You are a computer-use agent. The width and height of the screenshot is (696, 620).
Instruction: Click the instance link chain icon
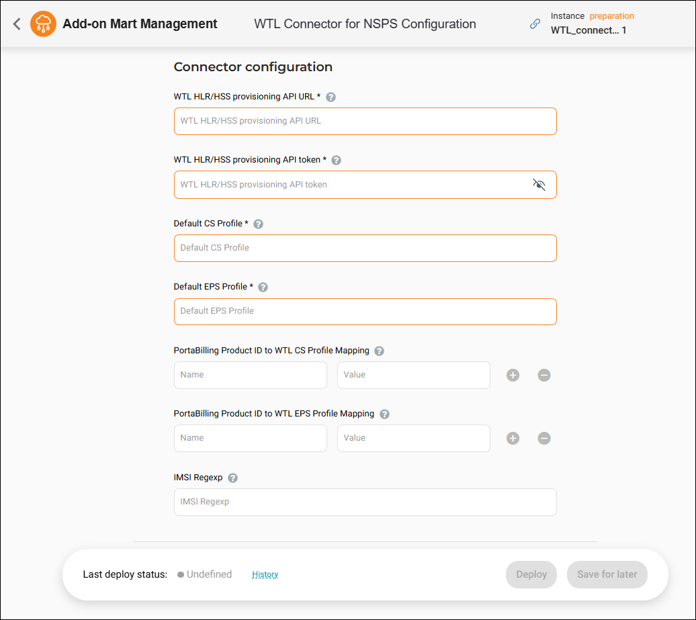click(x=535, y=24)
